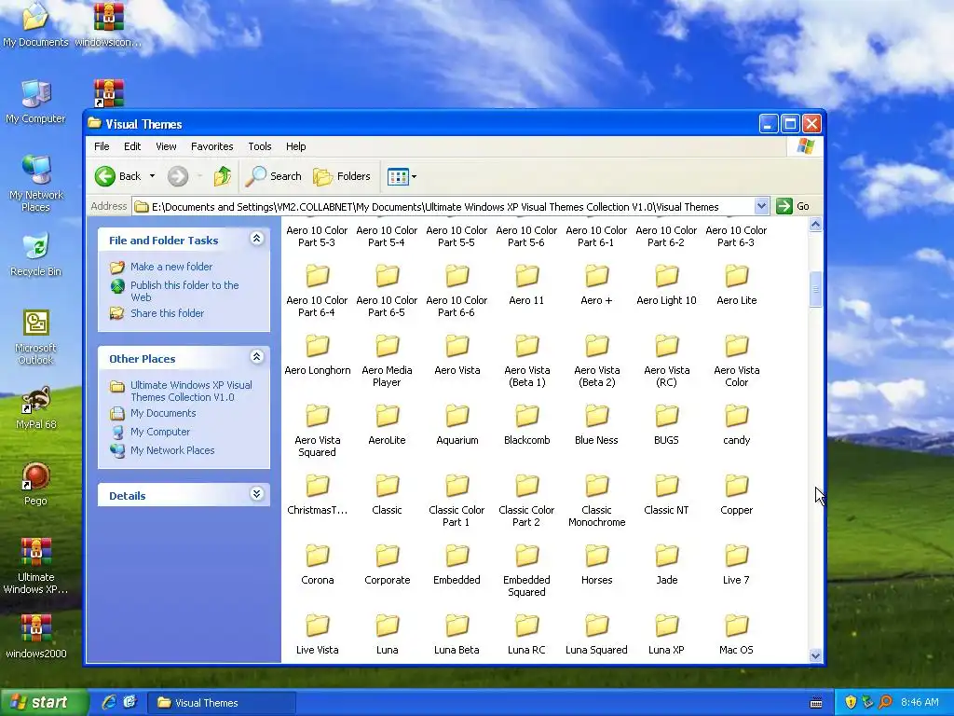The image size is (954, 716).
Task: Click the scrollbar up arrow
Action: [x=815, y=225]
